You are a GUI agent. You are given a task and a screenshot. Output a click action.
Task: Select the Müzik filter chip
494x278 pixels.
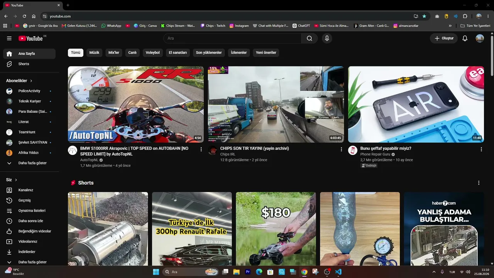(x=95, y=53)
